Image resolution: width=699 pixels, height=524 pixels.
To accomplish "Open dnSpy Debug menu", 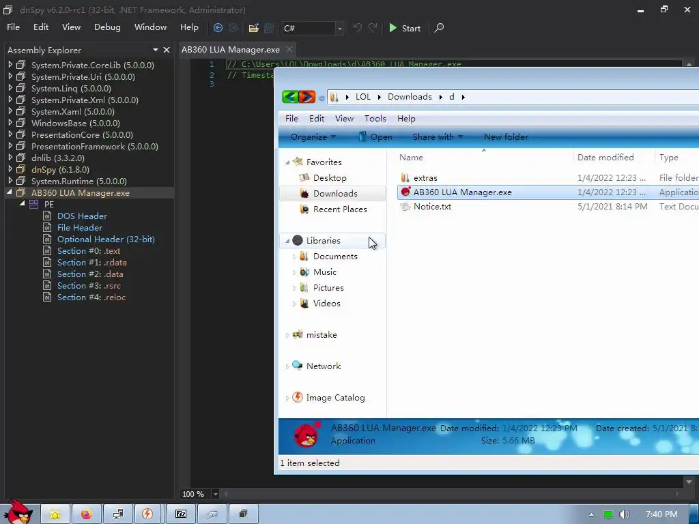I will tap(107, 27).
